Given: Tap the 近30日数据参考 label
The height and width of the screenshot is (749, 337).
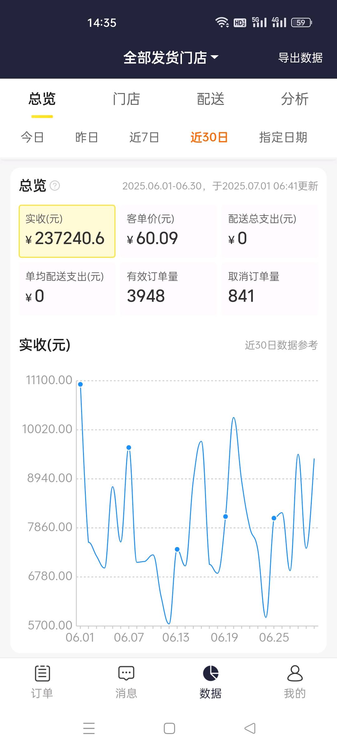Looking at the screenshot, I should (x=281, y=345).
